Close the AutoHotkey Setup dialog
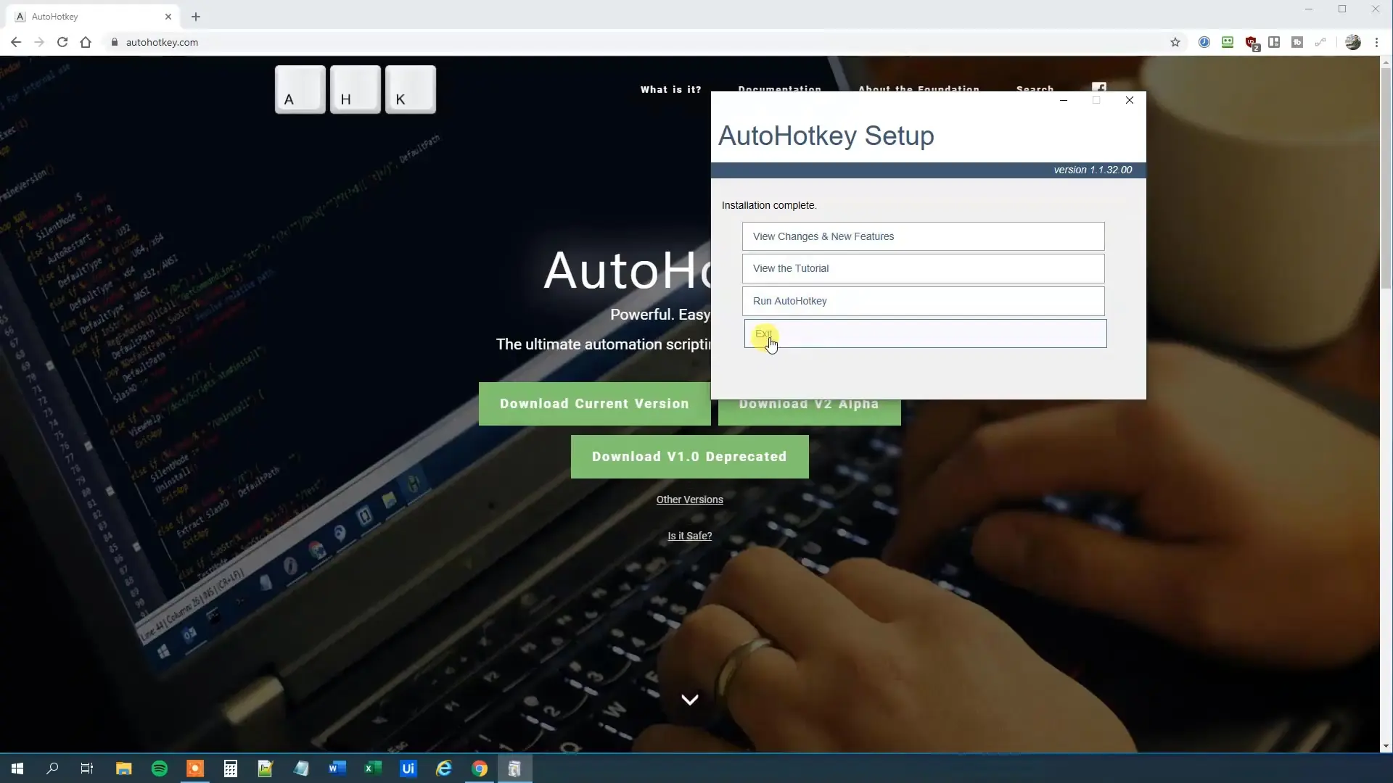This screenshot has width=1393, height=783. tap(1130, 100)
